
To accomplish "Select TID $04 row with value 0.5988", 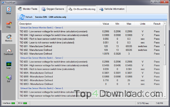I will click(91, 35).
